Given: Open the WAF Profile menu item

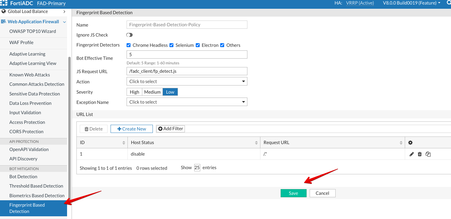Looking at the screenshot, I should [x=21, y=43].
